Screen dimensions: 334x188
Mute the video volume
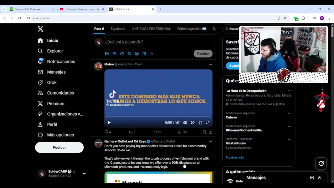point(185,122)
